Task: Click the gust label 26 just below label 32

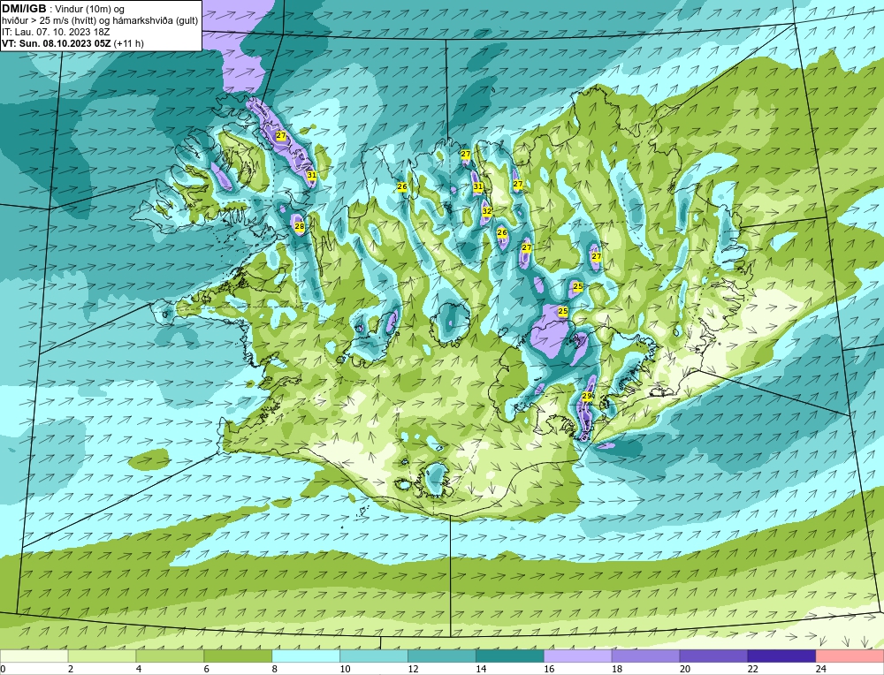Action: pos(502,232)
